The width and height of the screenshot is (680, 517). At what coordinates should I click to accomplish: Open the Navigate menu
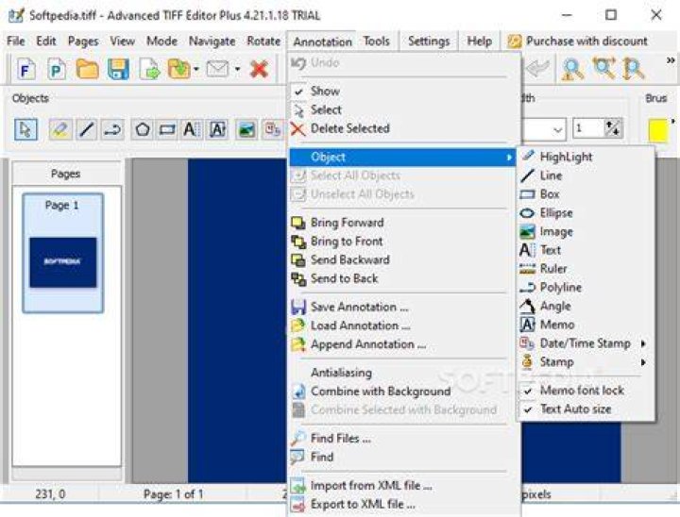tap(212, 42)
